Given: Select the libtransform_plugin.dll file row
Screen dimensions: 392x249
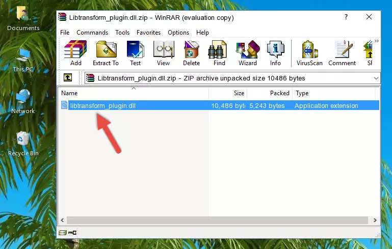Looking at the screenshot, I should pos(219,105).
